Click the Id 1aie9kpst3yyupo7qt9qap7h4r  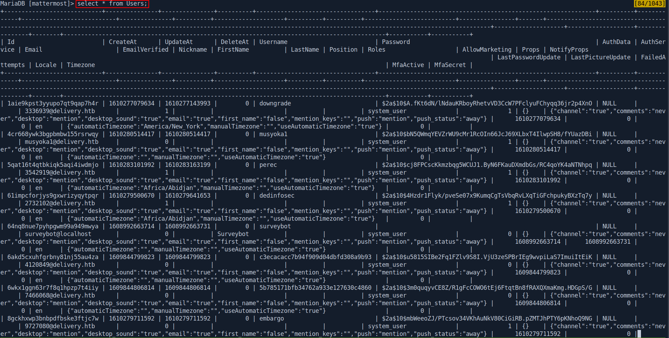point(53,103)
